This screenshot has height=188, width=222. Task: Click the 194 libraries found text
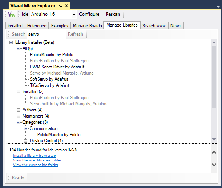click(x=43, y=150)
